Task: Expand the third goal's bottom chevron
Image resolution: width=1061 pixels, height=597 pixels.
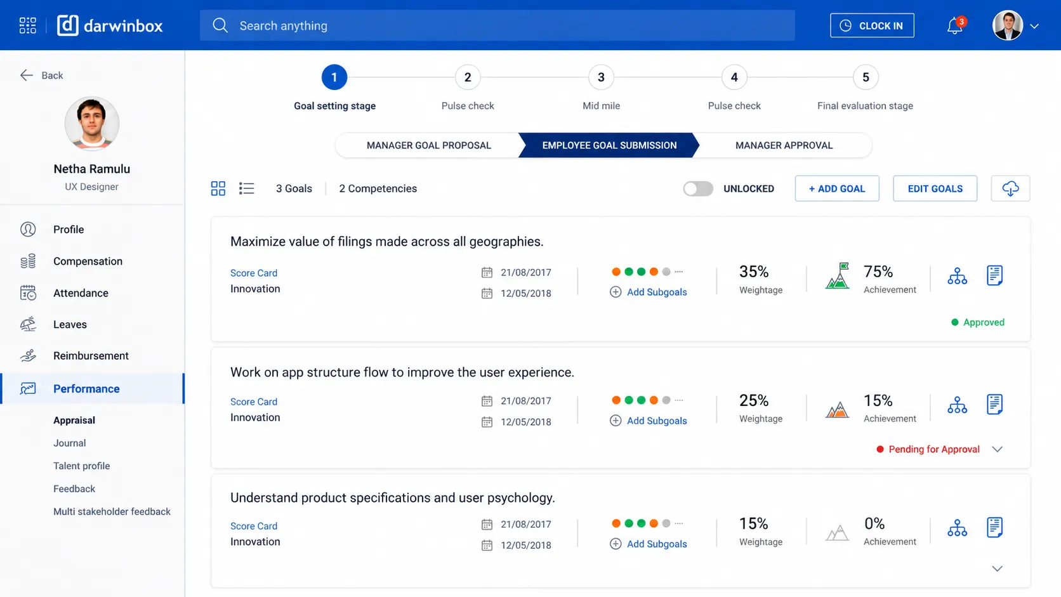Action: (x=998, y=568)
